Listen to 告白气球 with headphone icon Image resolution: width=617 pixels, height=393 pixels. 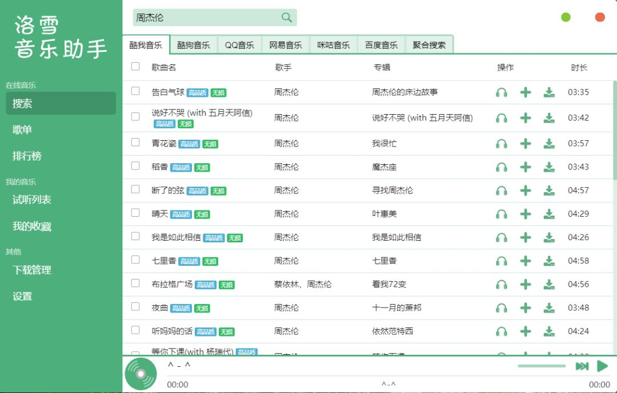[502, 92]
